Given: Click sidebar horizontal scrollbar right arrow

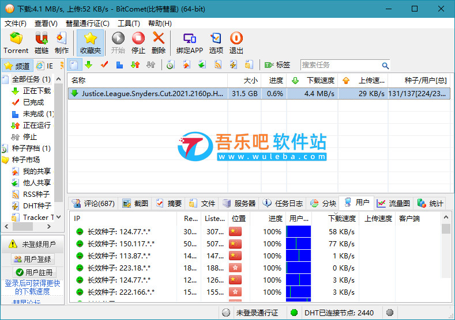Looking at the screenshot, I should 49,226.
